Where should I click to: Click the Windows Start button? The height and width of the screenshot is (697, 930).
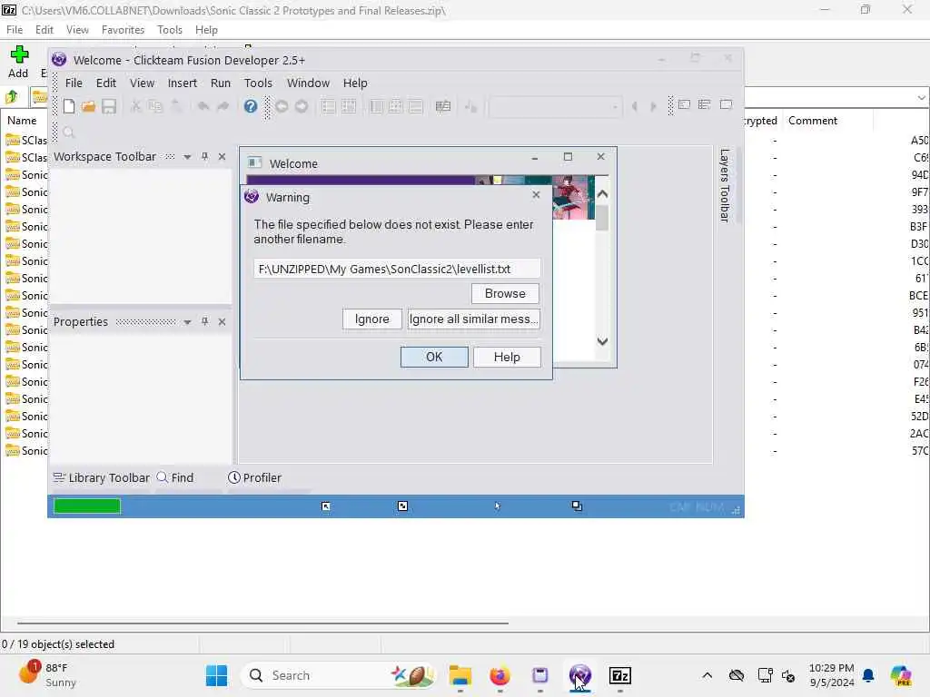(x=216, y=675)
